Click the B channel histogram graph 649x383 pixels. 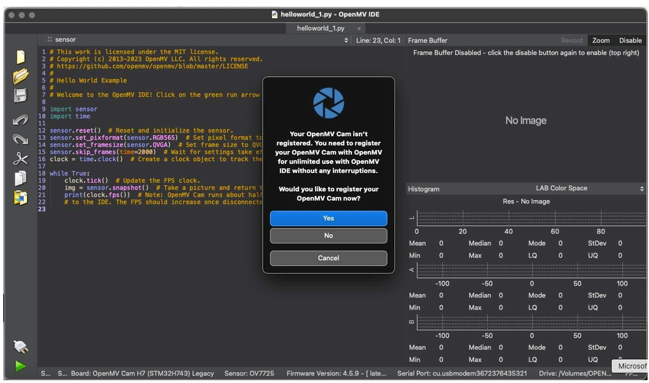(531, 322)
